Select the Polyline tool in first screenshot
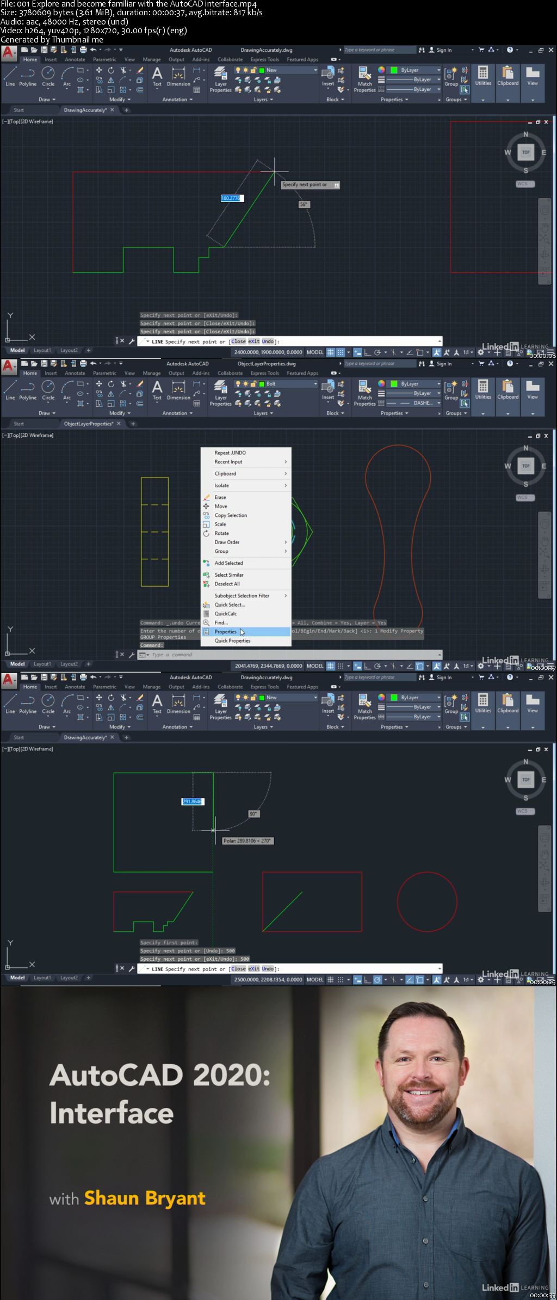The height and width of the screenshot is (1300, 557). [28, 76]
